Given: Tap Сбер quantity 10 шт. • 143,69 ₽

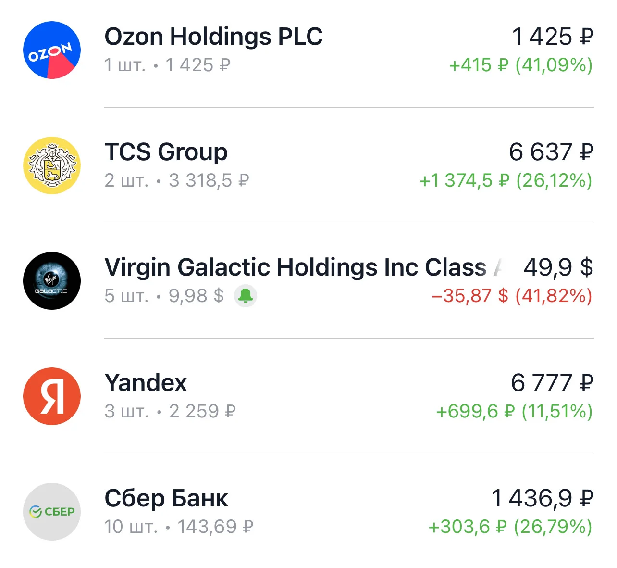Looking at the screenshot, I should [x=179, y=527].
